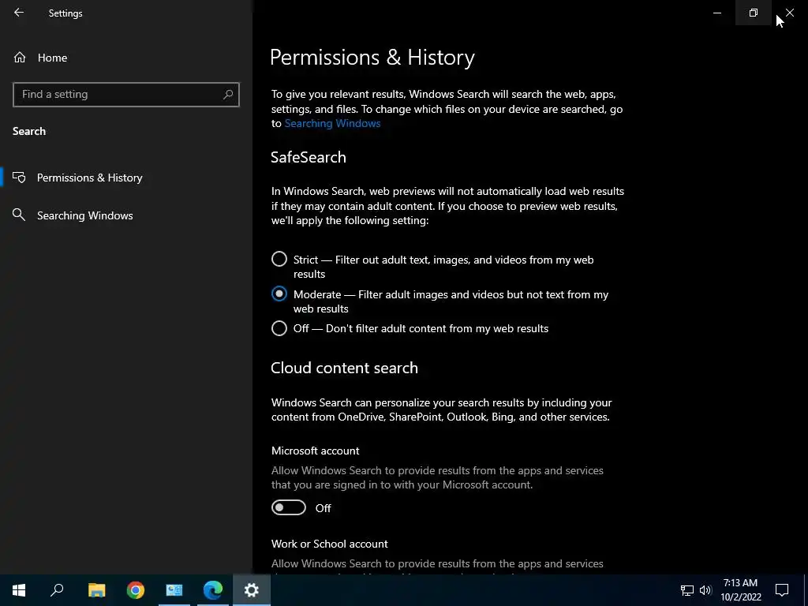Select Permissions & History in sidebar
This screenshot has width=808, height=606.
pyautogui.click(x=126, y=178)
